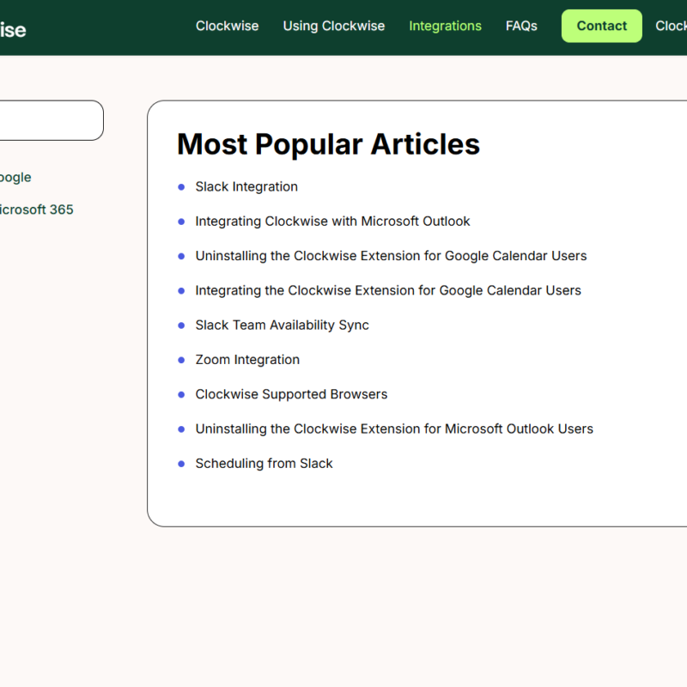Open the Clockwise menu in the navigation bar

point(227,26)
